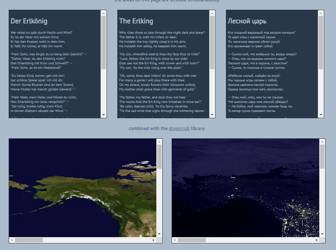This screenshot has height=250, width=336.
Task: Click the up arrow on the night map's vertical scrollbar
Action: pyautogui.click(x=322, y=142)
